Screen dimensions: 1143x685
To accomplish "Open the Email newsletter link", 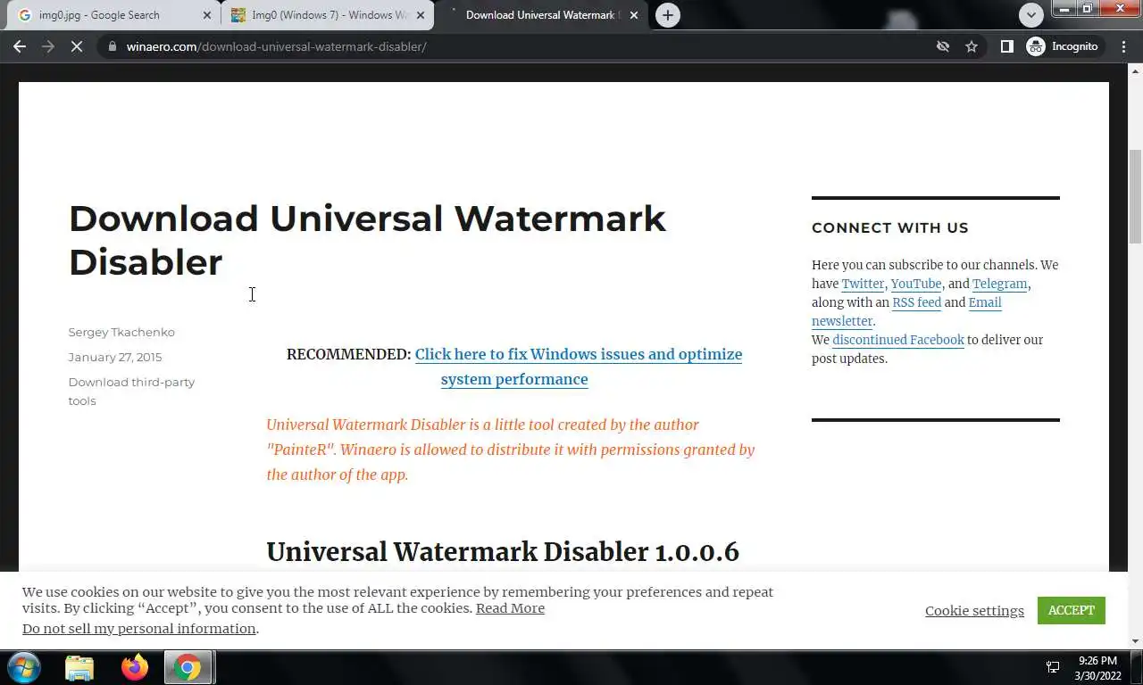I will (906, 311).
